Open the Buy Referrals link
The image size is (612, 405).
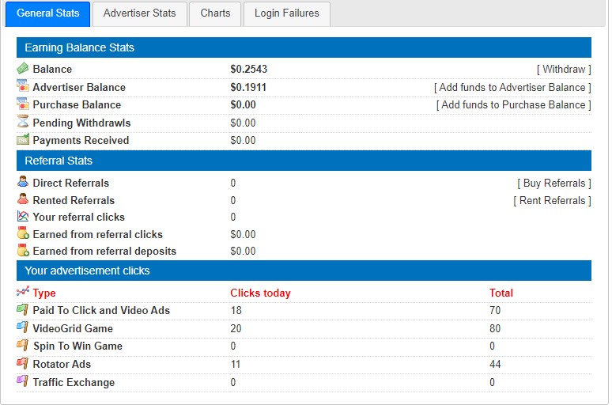coord(553,183)
